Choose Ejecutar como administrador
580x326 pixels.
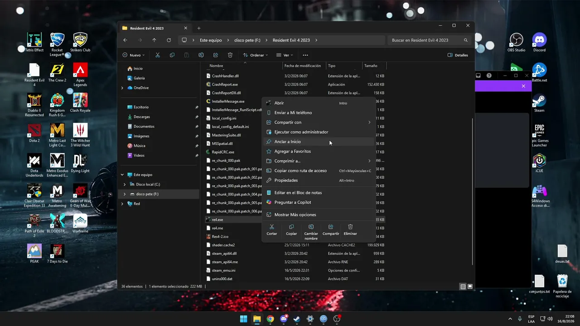point(319,132)
